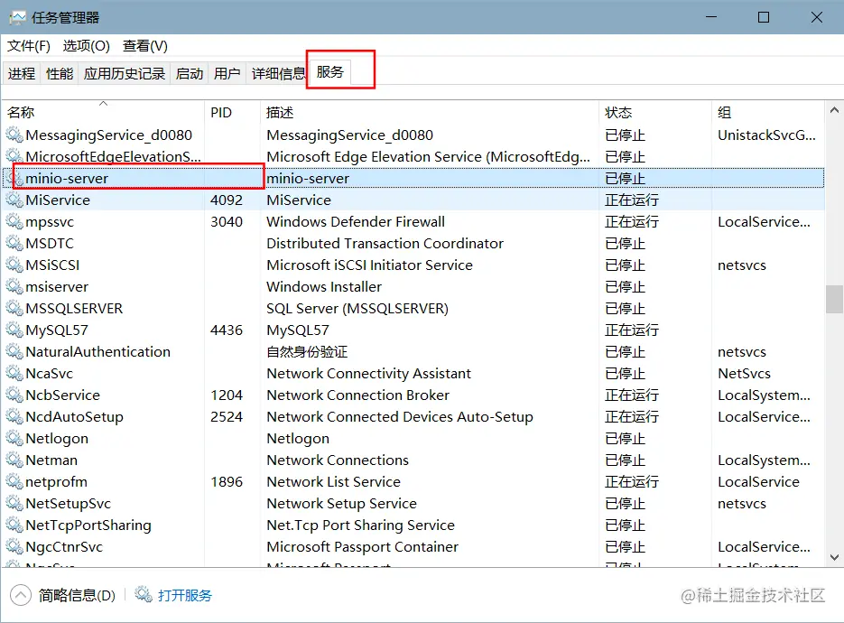The height and width of the screenshot is (623, 844).
Task: Click the gear icon beside MSSQLSERVER
Action: coord(14,308)
